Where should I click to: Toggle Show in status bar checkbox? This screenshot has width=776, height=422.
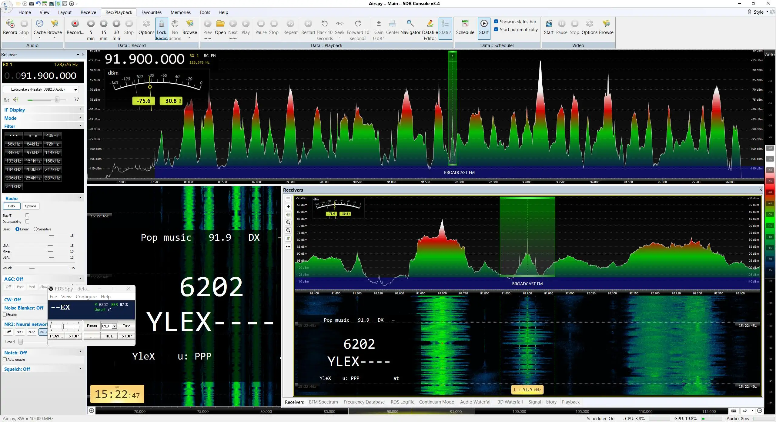pos(496,22)
